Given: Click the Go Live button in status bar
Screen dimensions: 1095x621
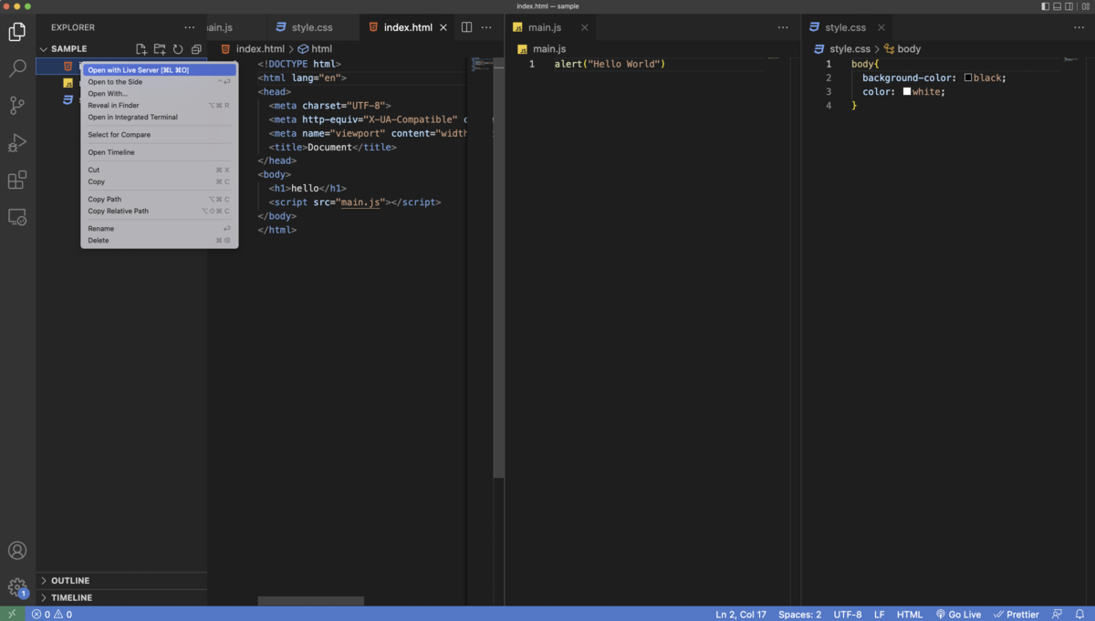Looking at the screenshot, I should 958,614.
